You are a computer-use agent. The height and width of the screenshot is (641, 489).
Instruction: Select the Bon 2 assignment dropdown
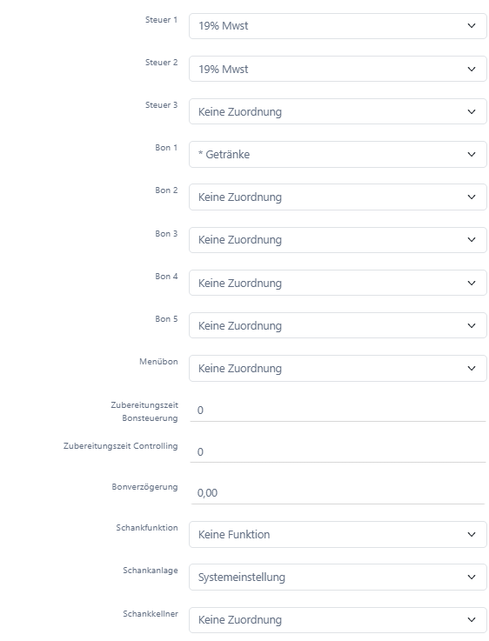[x=338, y=197]
